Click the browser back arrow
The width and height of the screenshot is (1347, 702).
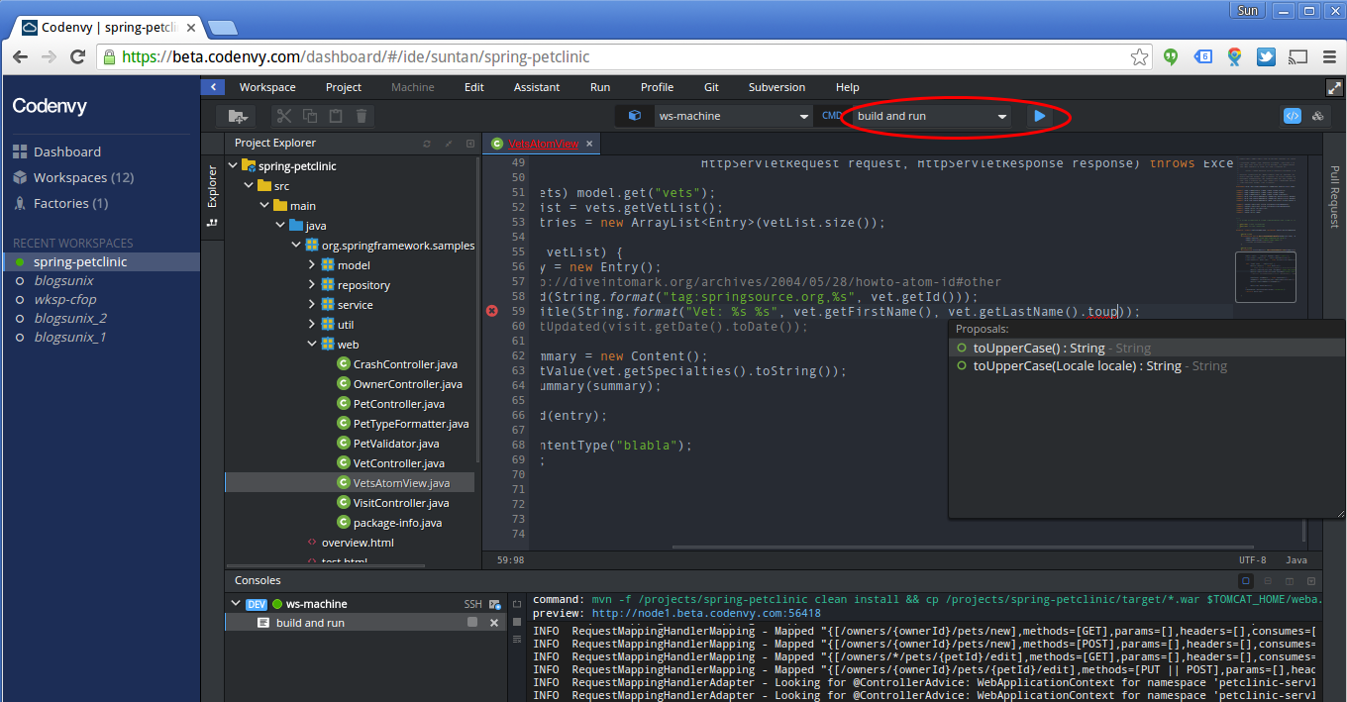click(21, 56)
